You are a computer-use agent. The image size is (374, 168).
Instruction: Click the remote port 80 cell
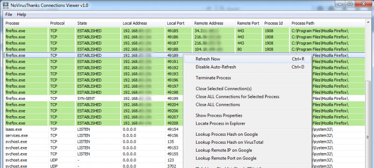[x=249, y=49]
